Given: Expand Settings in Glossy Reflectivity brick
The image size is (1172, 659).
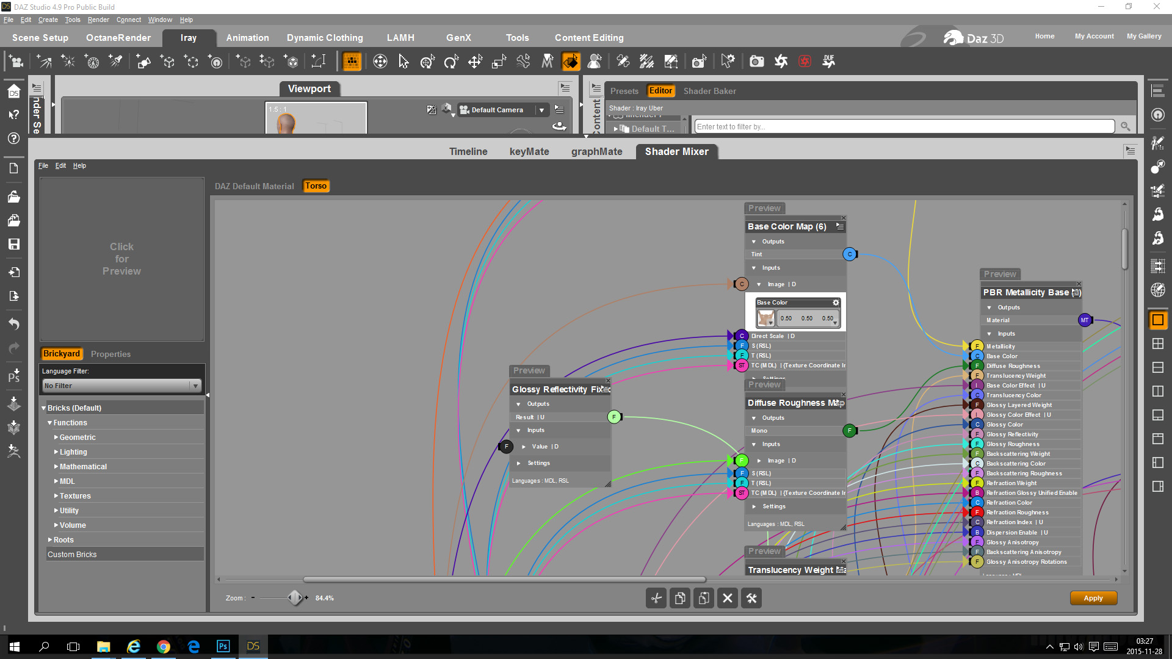Looking at the screenshot, I should pyautogui.click(x=519, y=463).
